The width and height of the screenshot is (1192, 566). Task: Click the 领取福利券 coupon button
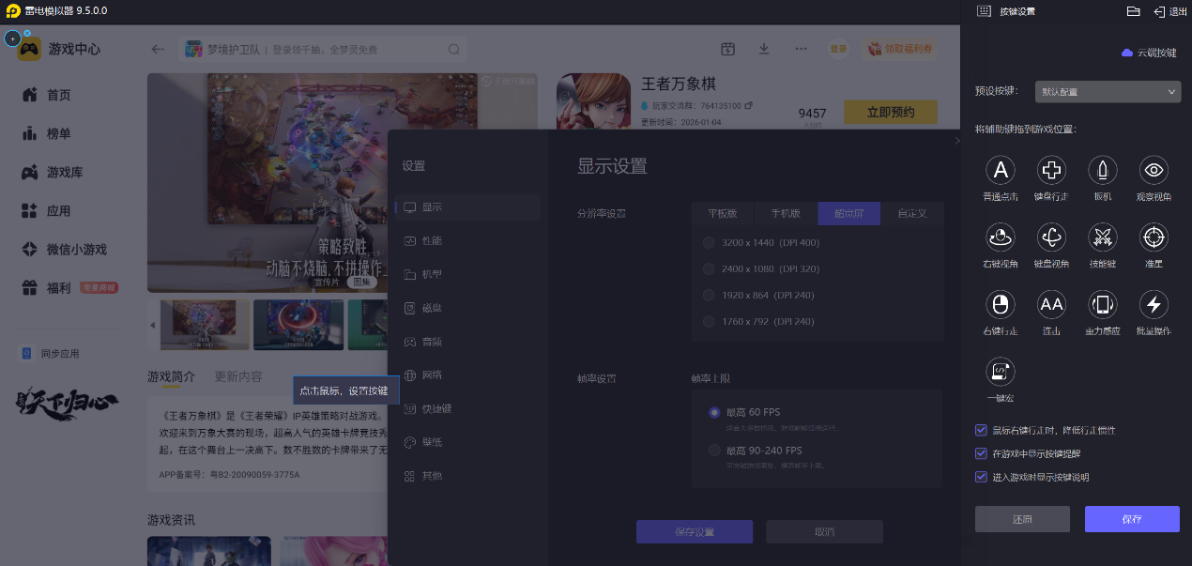900,49
